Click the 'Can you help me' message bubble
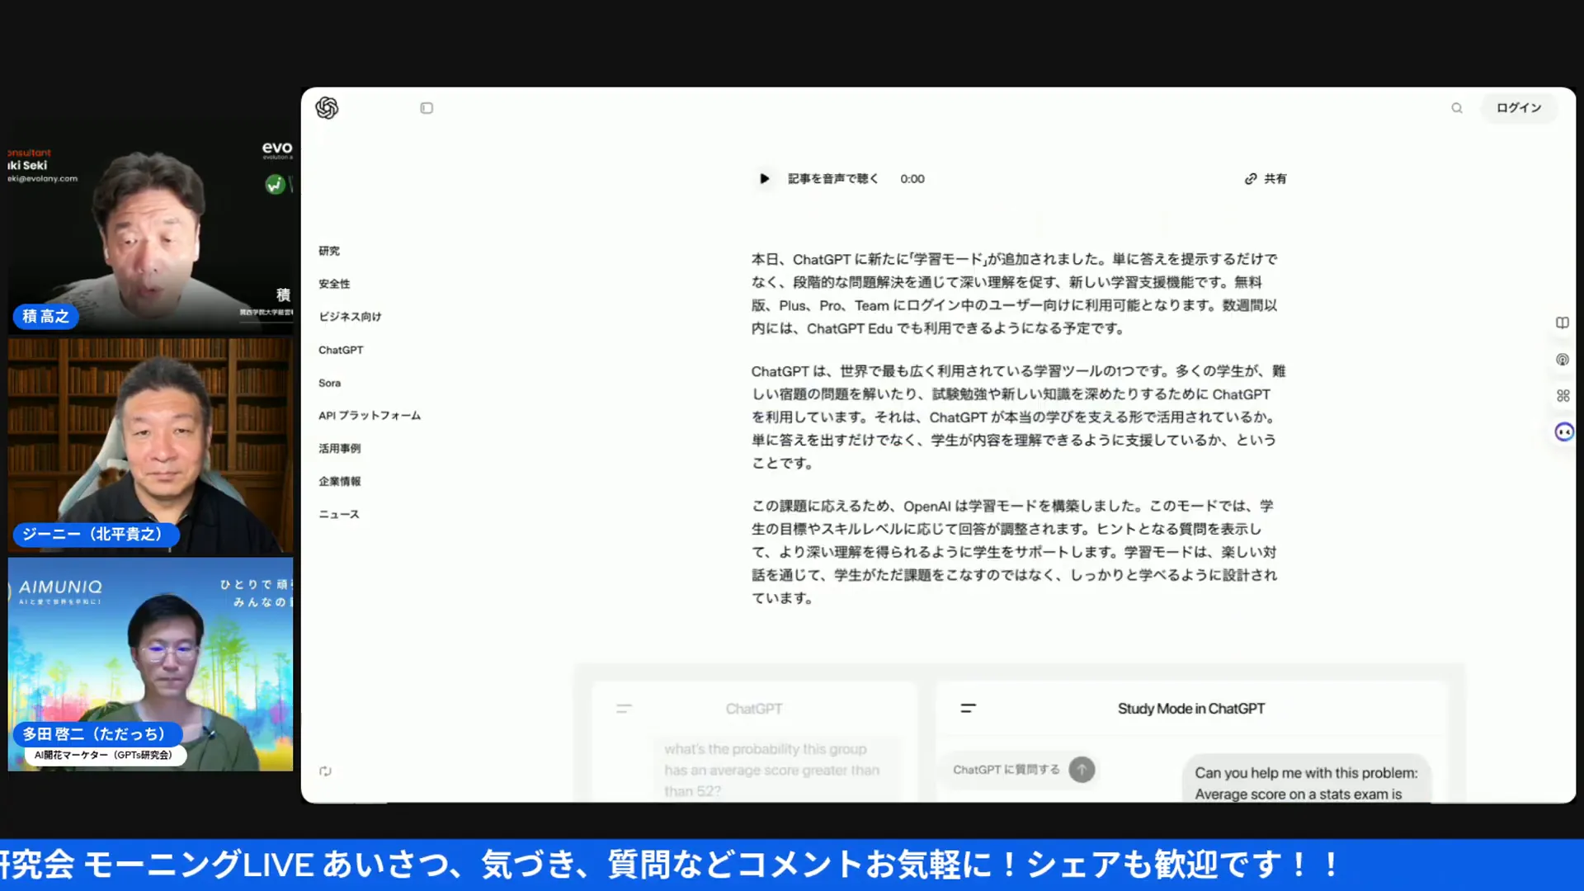 tap(1306, 780)
